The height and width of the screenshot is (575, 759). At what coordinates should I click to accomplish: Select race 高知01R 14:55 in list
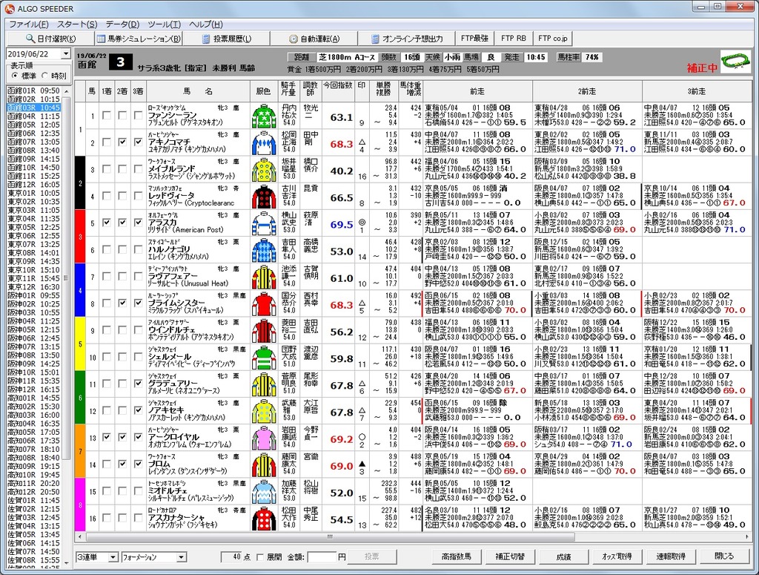tap(34, 398)
